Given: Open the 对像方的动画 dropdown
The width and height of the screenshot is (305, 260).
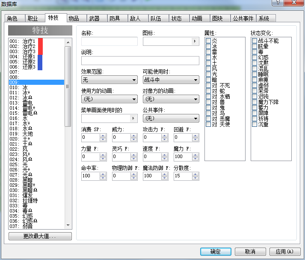Looking at the screenshot, I should pyautogui.click(x=171, y=99).
